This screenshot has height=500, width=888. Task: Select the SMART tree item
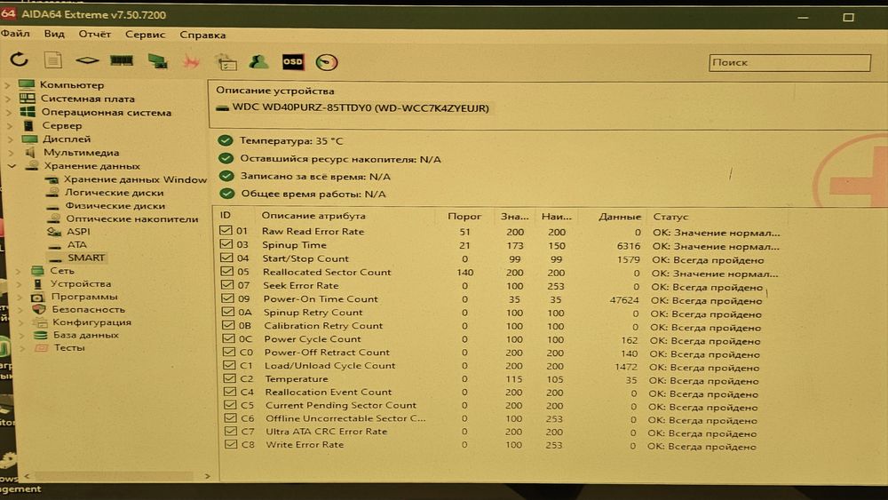point(86,257)
